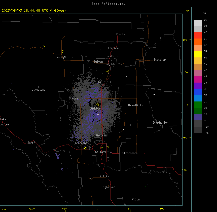This screenshot has width=217, height=212.
Task: Click the dBZ legend heading
Action: pos(204,13)
